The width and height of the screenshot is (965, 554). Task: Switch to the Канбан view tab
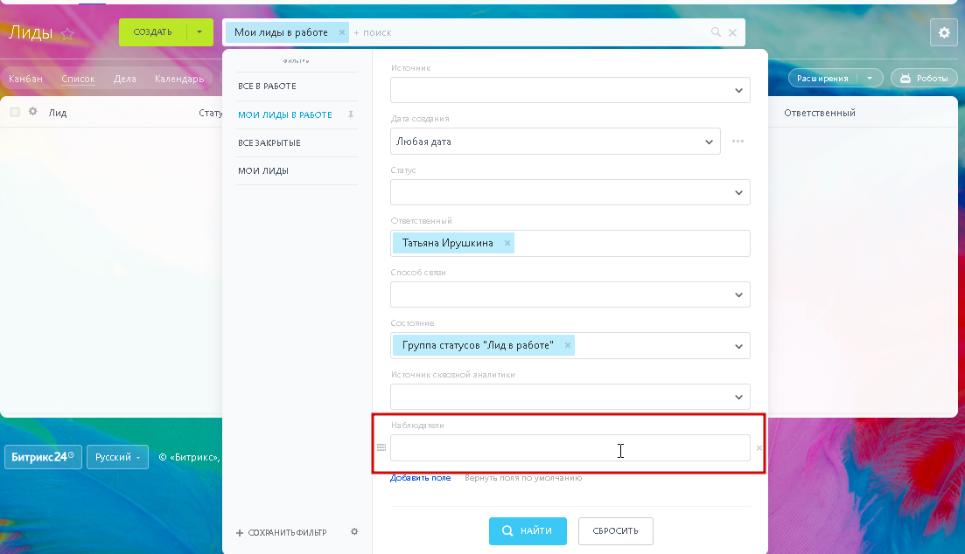[x=26, y=79]
